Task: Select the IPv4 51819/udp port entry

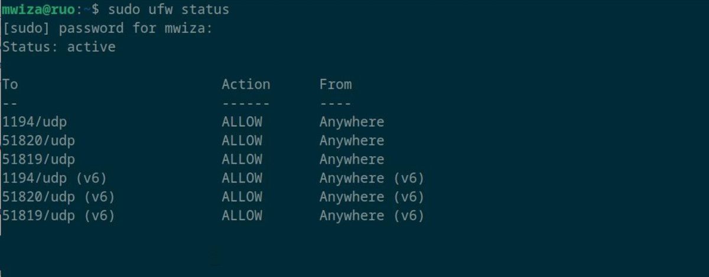Action: (38, 160)
